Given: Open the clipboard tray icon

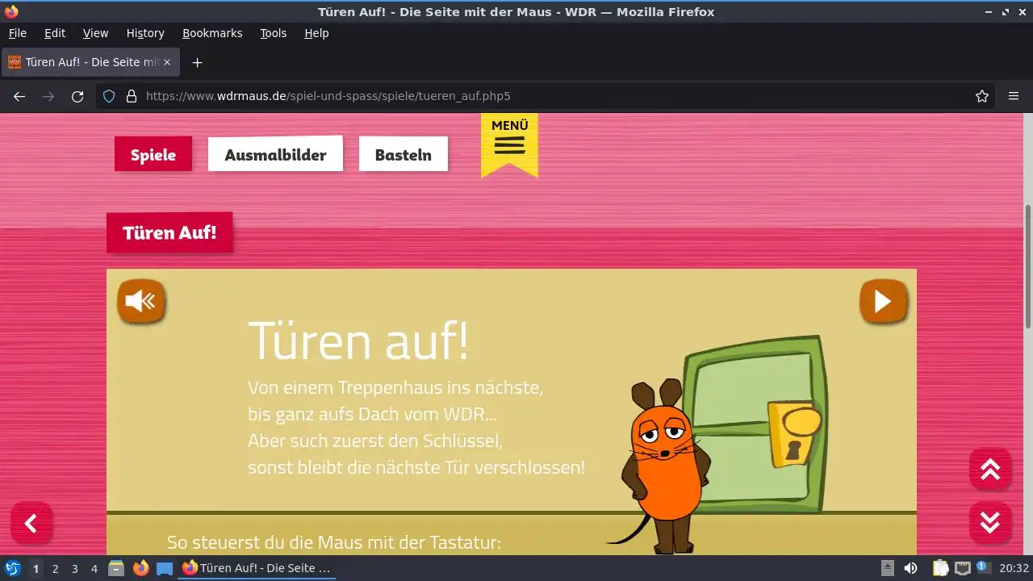Looking at the screenshot, I should [x=940, y=568].
